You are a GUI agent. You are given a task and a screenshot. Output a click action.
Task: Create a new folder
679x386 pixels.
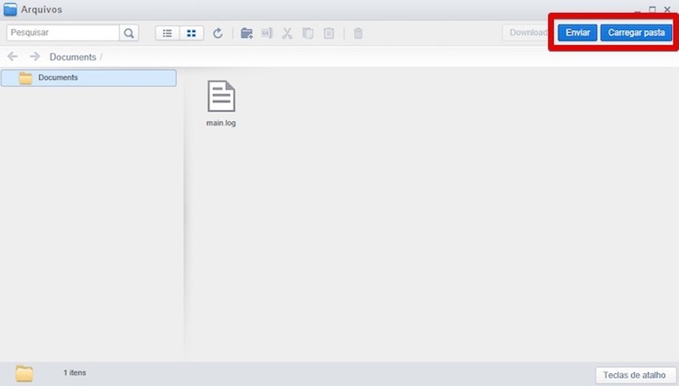pyautogui.click(x=246, y=32)
